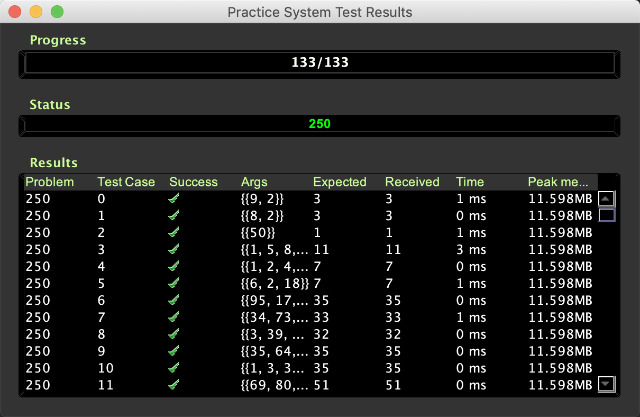Select args cell starting {{1, 5, 8,
This screenshot has height=417, width=640.
coord(275,250)
